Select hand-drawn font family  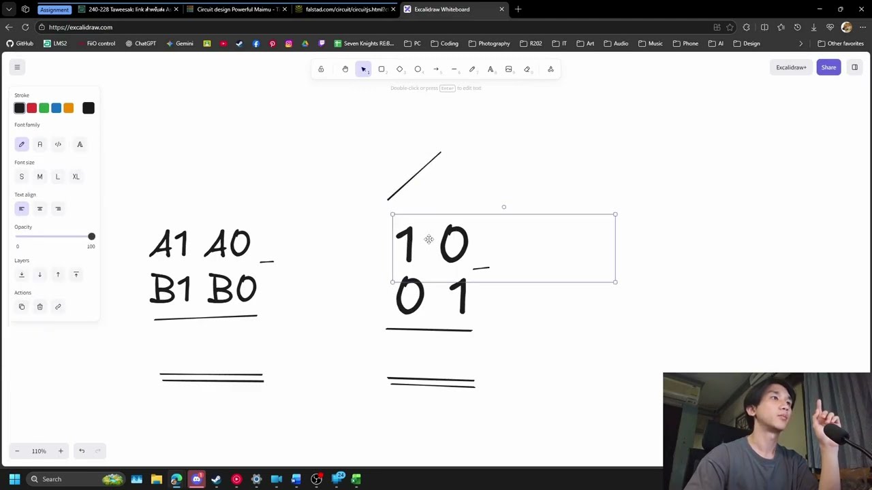click(21, 144)
